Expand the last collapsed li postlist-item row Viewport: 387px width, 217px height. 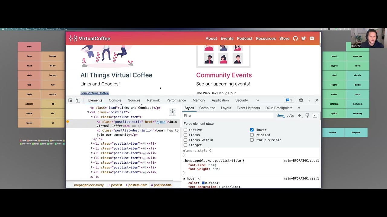[x=92, y=172]
